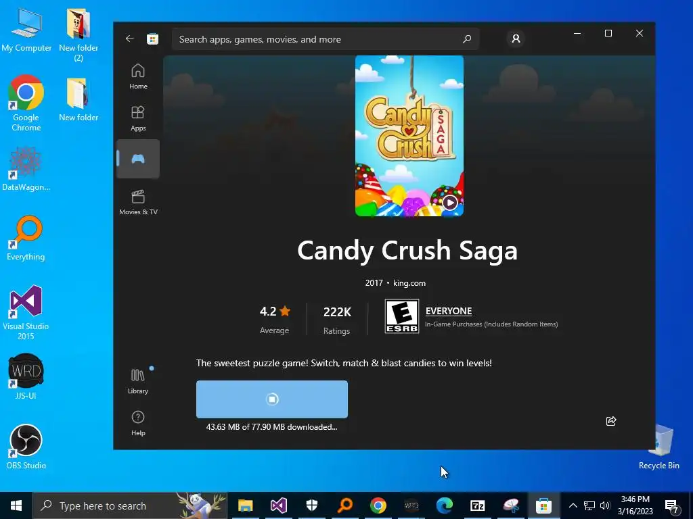Open Microsoft Edge from taskbar

444,505
